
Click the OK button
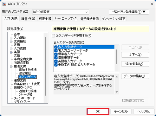pos(98,111)
